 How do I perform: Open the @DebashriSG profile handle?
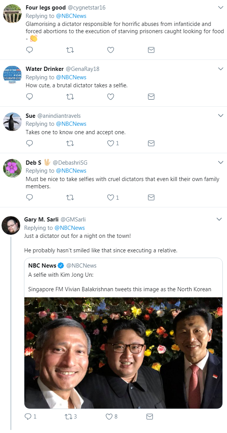(70, 163)
